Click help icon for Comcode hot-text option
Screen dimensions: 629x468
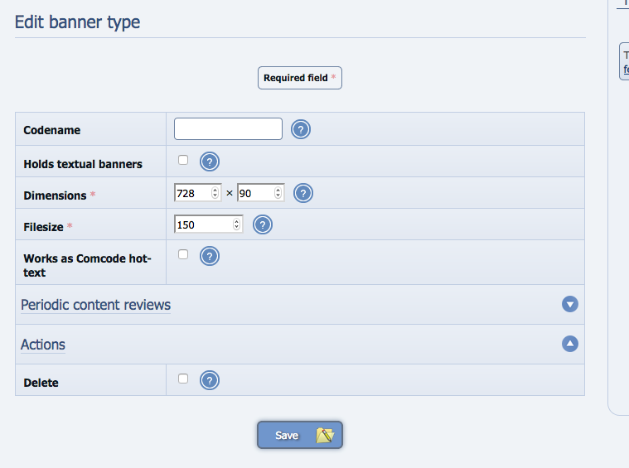pos(210,256)
